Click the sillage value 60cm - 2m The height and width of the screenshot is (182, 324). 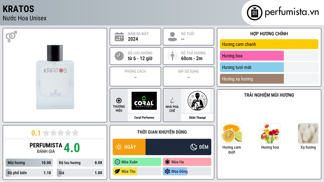click(192, 58)
